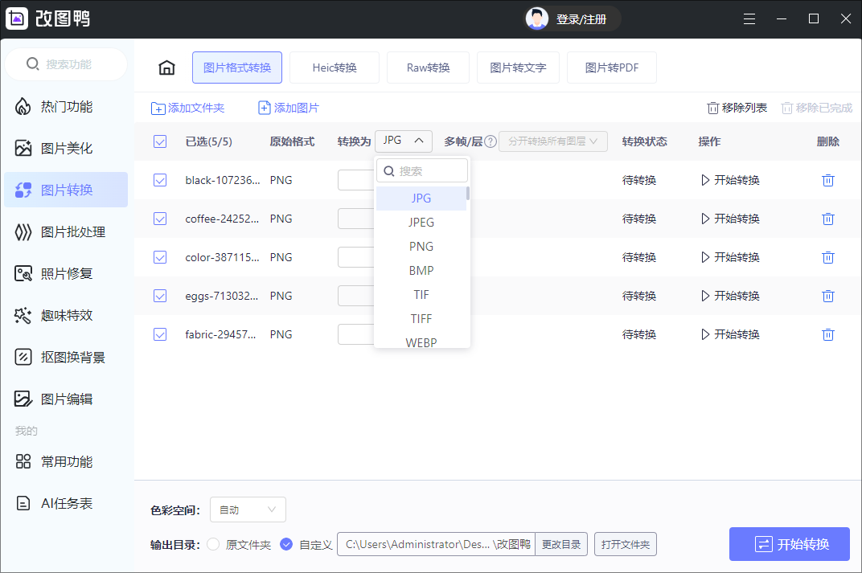The image size is (862, 573).
Task: Open the 图片转PDF tab
Action: [612, 68]
